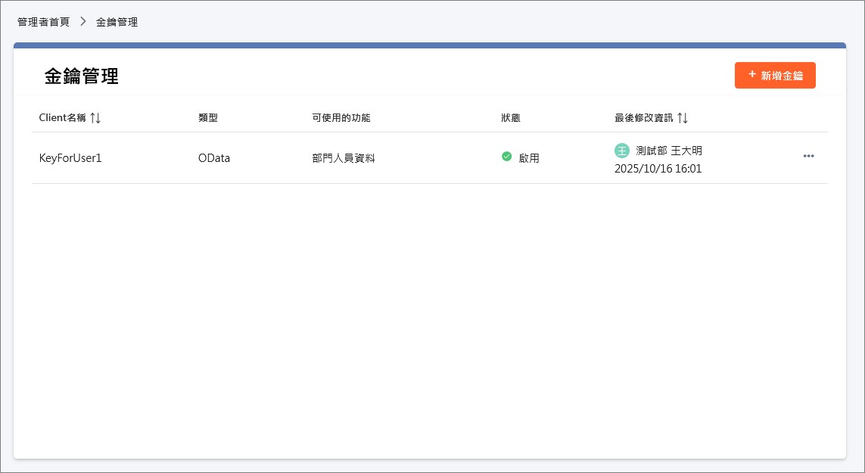The height and width of the screenshot is (473, 865).
Task: Click the modifier name 測試部 王大明
Action: click(669, 151)
